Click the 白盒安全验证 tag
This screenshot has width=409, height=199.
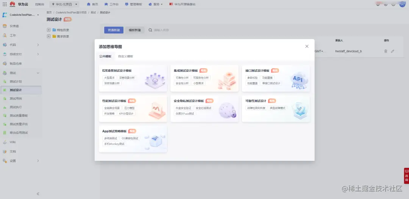coord(183,108)
